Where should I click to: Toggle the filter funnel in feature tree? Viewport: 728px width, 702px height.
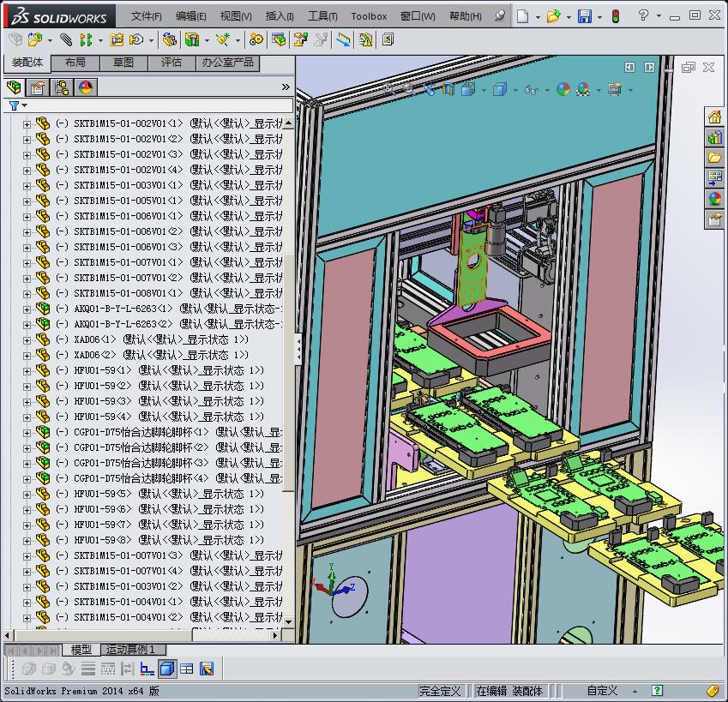pos(15,106)
